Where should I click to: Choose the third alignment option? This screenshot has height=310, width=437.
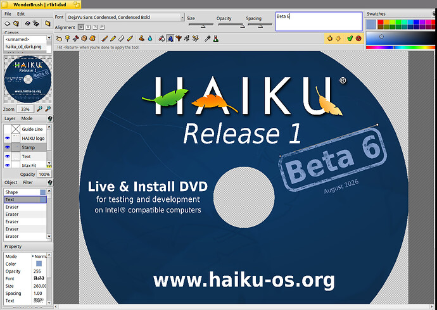95,27
